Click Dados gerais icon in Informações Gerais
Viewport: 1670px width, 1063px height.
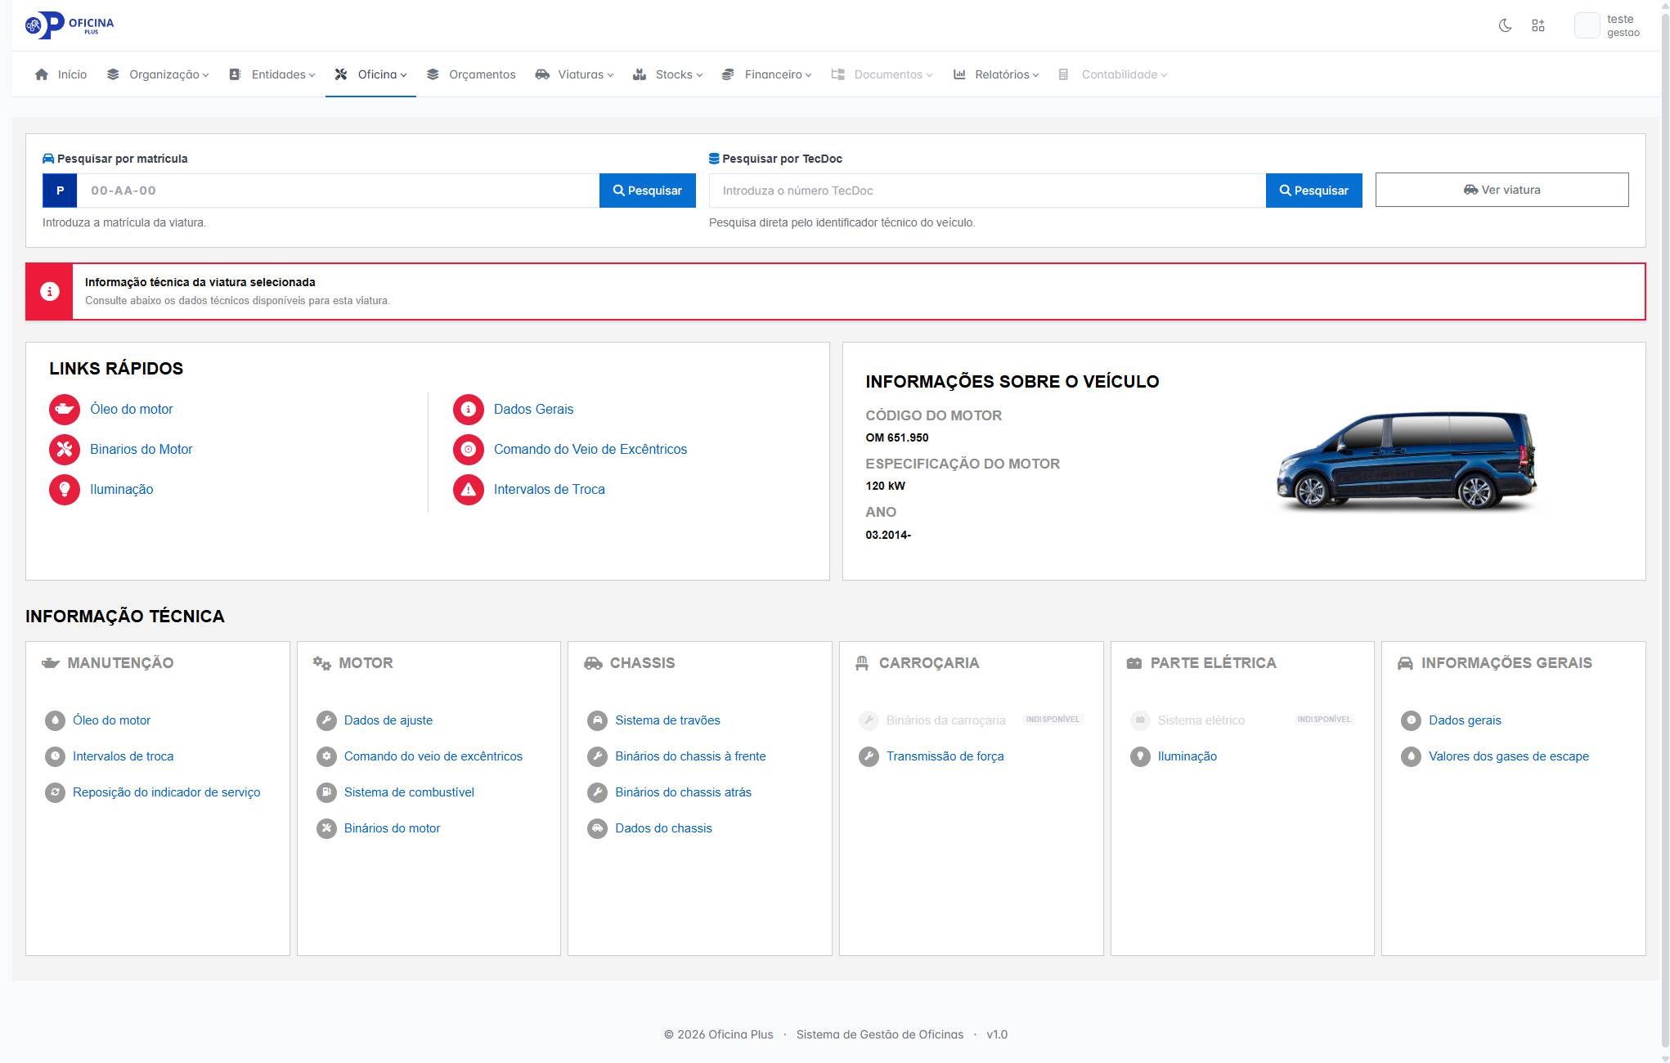(1411, 720)
